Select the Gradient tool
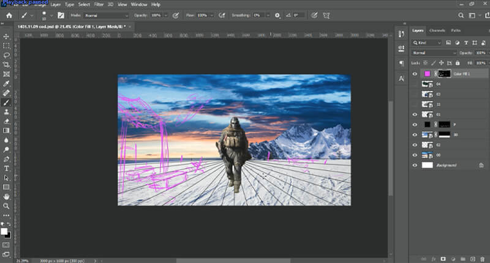Screen dimensions: 490x263 (x=6, y=130)
